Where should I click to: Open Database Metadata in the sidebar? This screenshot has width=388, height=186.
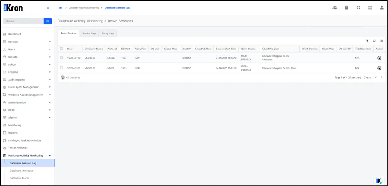click(x=21, y=170)
